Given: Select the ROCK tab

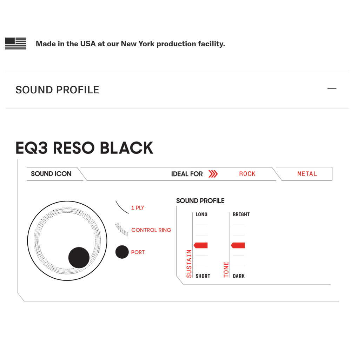Looking at the screenshot, I should click(x=247, y=174).
